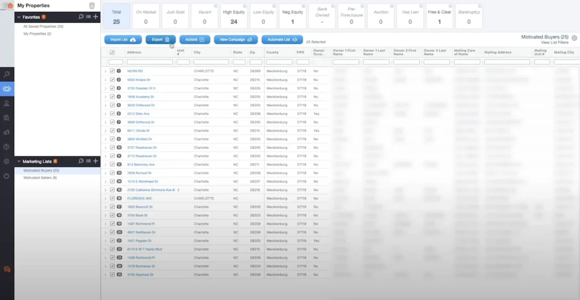Select Motivated Buyers (25) list
580x300 pixels.
coord(41,171)
